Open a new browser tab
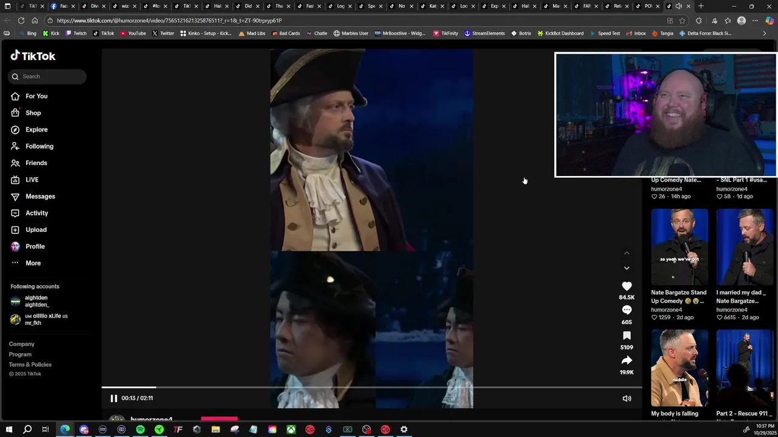This screenshot has height=437, width=778. (x=701, y=6)
